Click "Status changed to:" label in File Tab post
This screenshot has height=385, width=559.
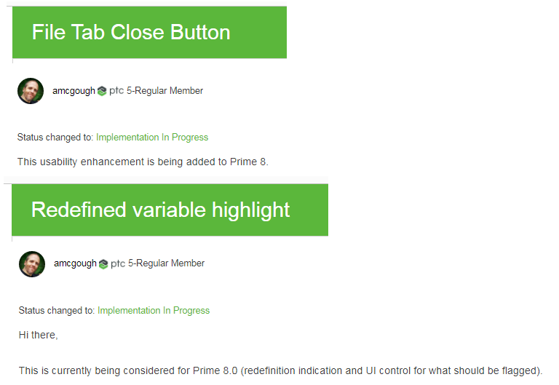click(55, 137)
